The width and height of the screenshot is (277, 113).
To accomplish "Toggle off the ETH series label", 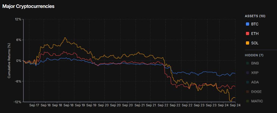I will (x=255, y=34).
